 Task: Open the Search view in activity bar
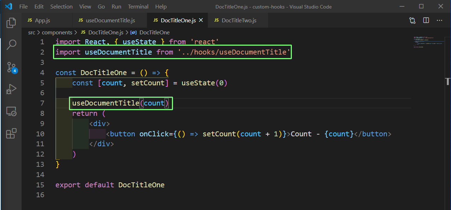click(11, 45)
